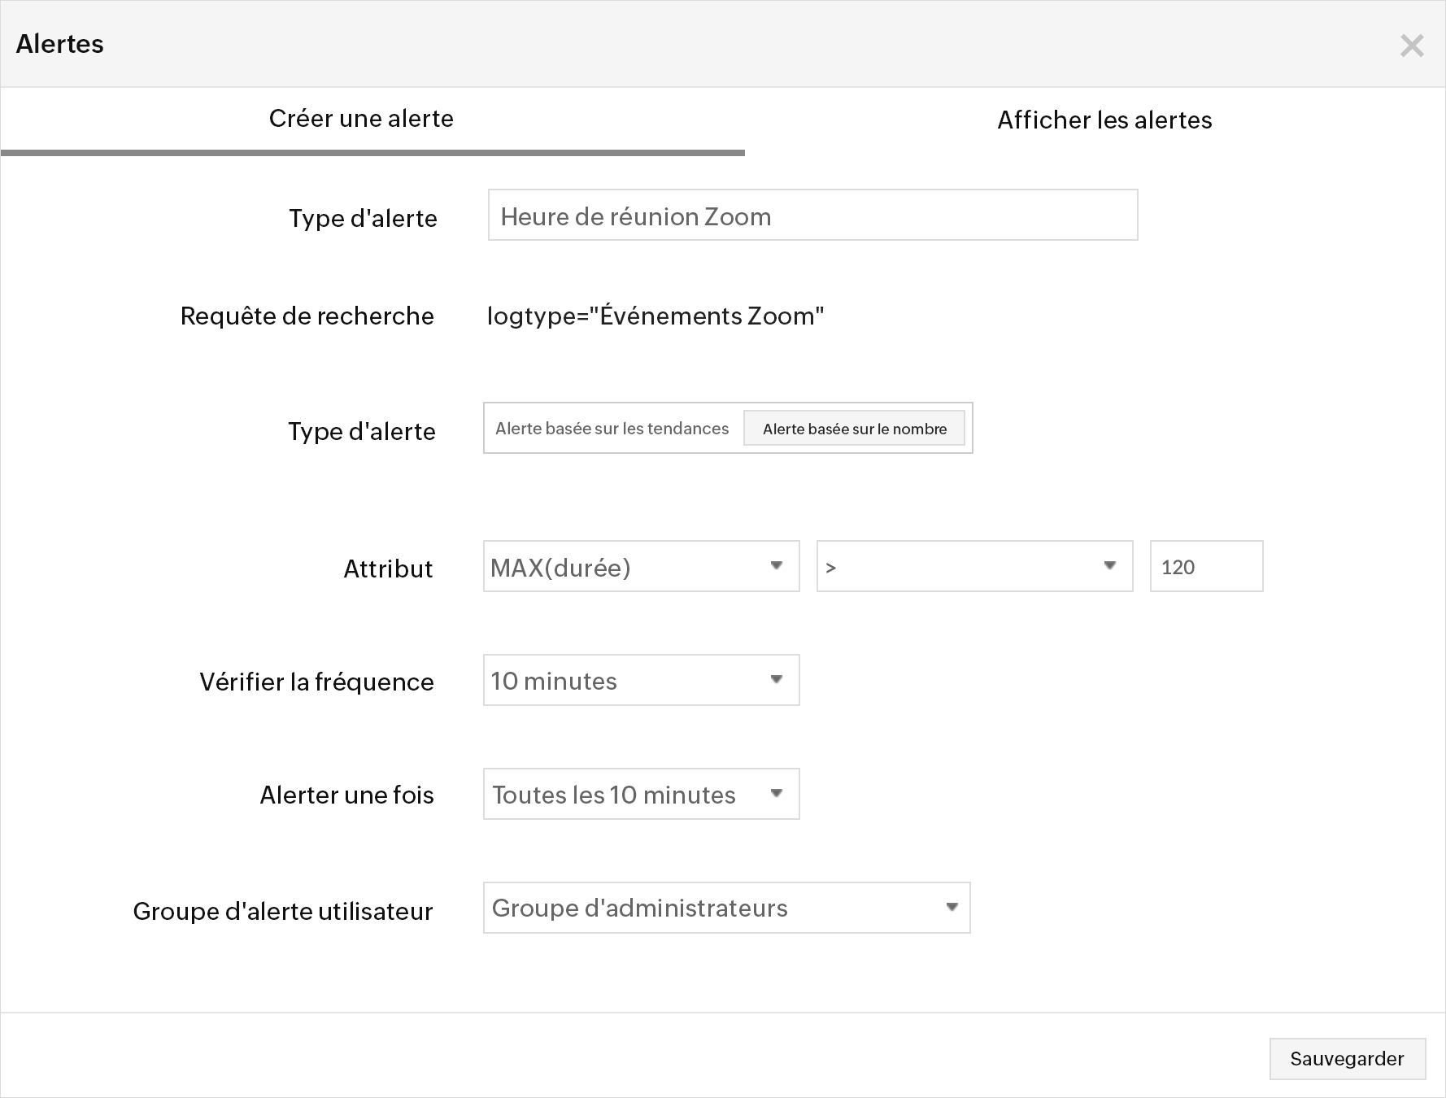The width and height of the screenshot is (1446, 1098).
Task: Enable Alerte basée sur le nombre
Action: pyautogui.click(x=854, y=429)
